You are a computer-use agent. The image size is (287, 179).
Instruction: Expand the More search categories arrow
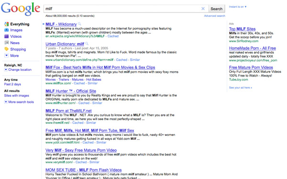pos(6,56)
